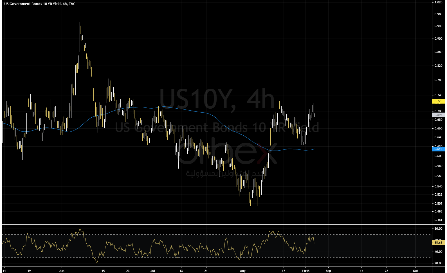
Task: Click the 20.00 RSI scale value
Action: 438,263
